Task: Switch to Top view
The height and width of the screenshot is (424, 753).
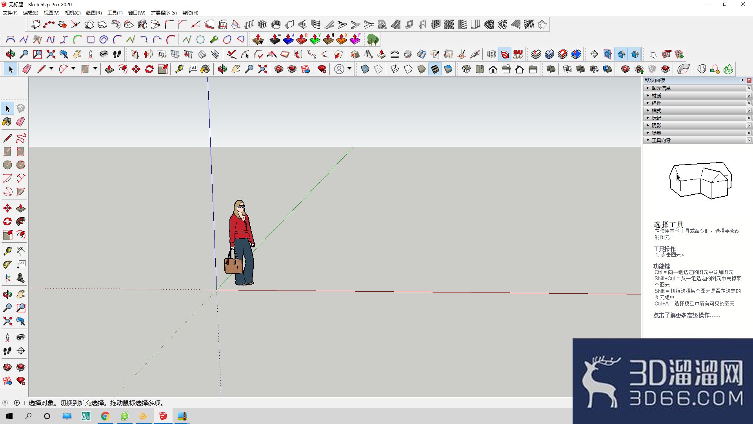Action: tap(480, 69)
